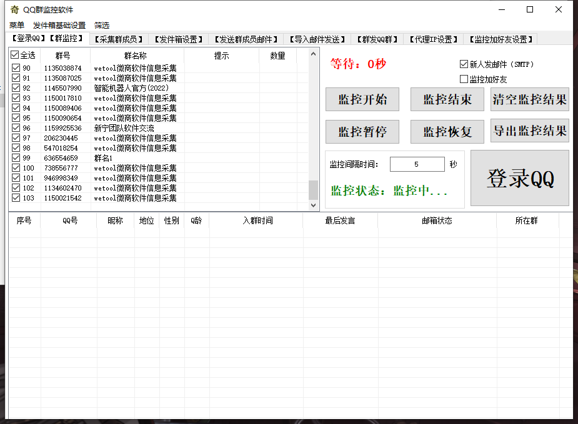Click QQ号 column header in results

click(70, 220)
